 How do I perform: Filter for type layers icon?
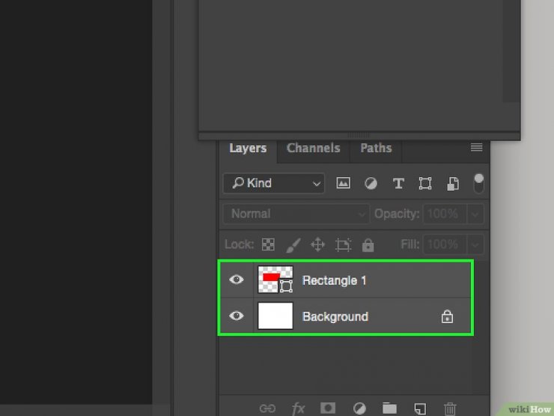398,183
